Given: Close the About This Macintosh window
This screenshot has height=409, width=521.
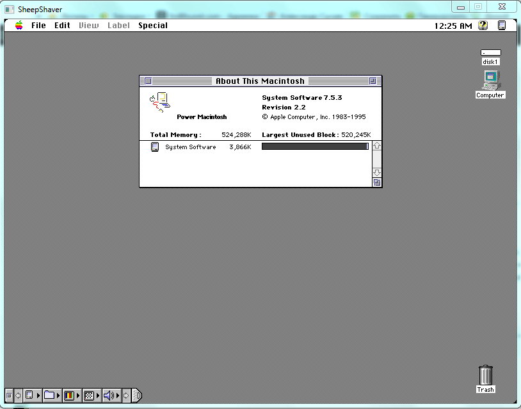Looking at the screenshot, I should pos(148,81).
